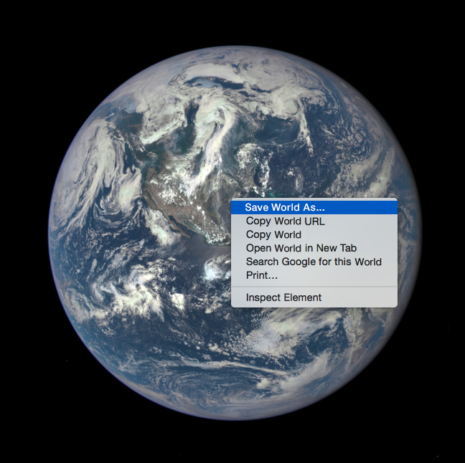Select the Print... menu option
The width and height of the screenshot is (465, 463).
[x=262, y=275]
